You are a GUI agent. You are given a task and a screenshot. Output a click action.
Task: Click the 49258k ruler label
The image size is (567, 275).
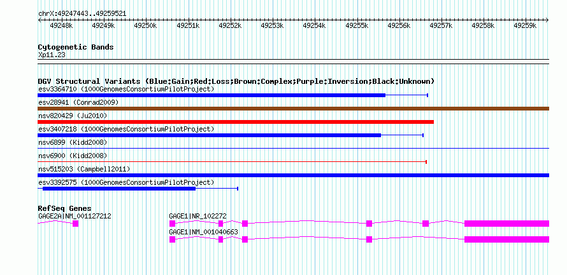pos(483,25)
